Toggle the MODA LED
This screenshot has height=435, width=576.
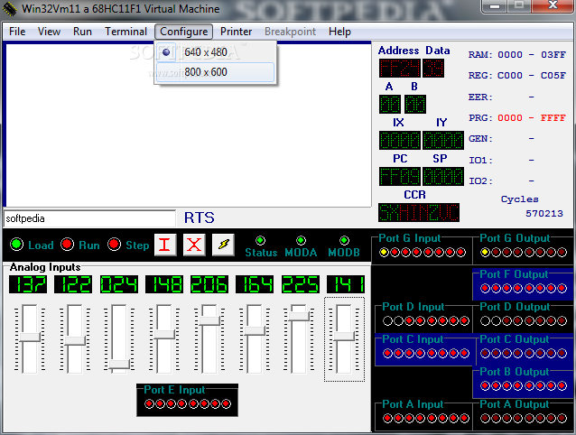tap(301, 240)
